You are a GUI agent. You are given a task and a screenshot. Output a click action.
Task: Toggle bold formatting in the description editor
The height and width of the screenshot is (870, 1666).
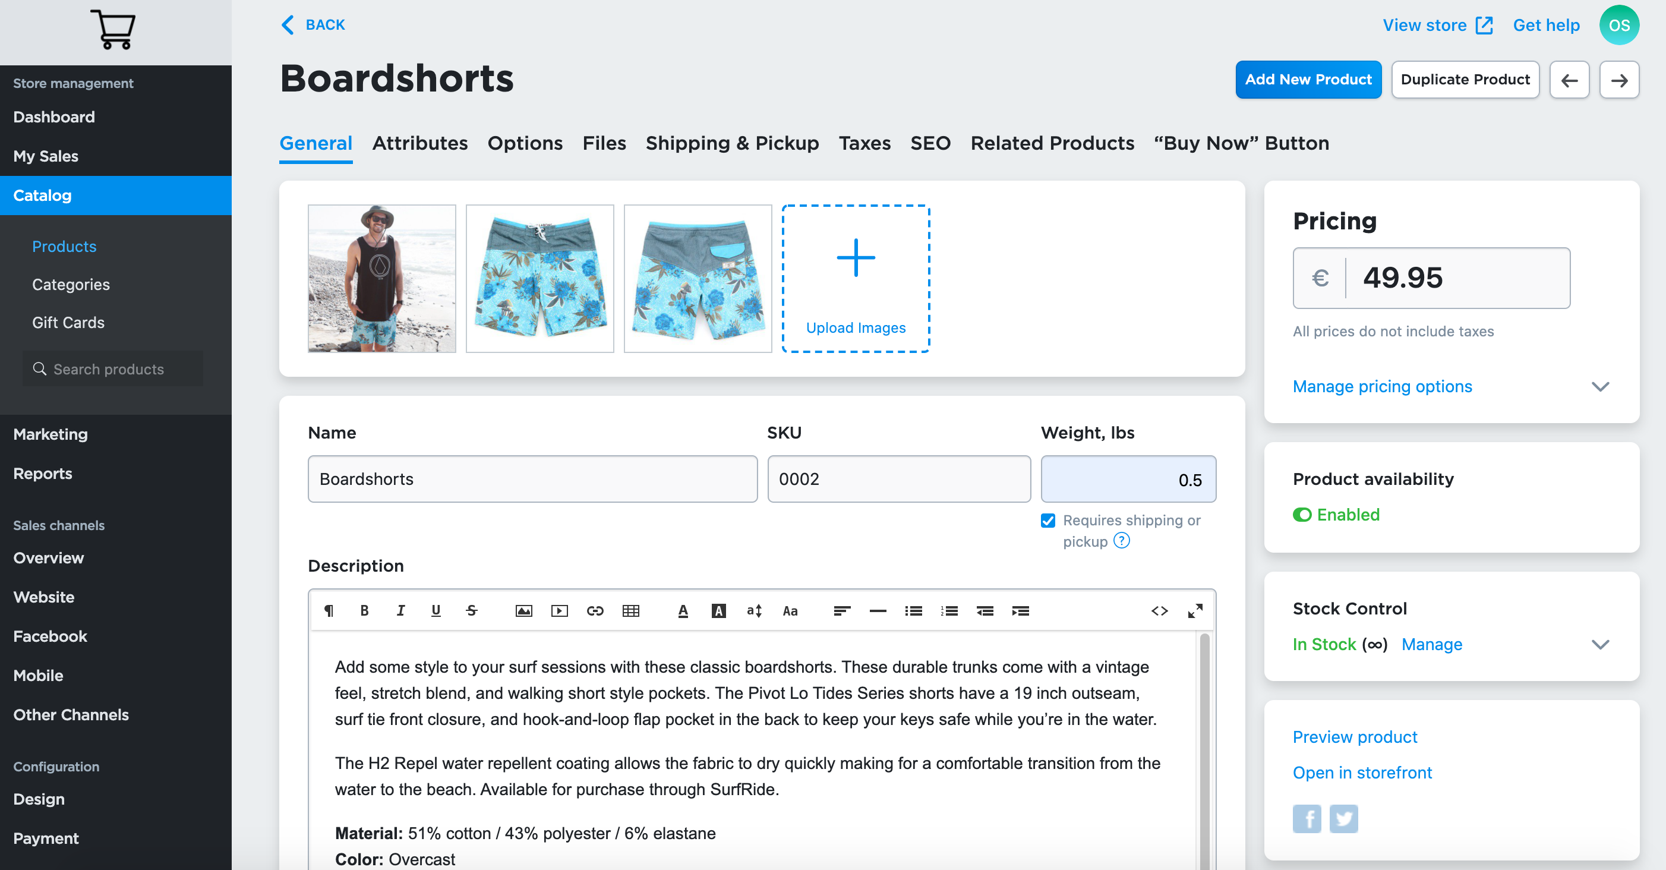(x=364, y=611)
